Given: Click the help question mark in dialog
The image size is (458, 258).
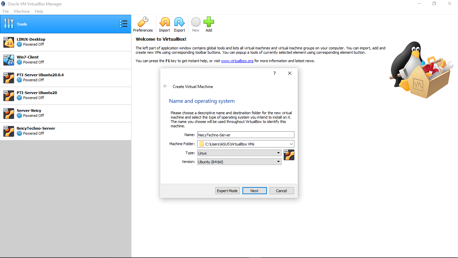Looking at the screenshot, I should point(275,73).
